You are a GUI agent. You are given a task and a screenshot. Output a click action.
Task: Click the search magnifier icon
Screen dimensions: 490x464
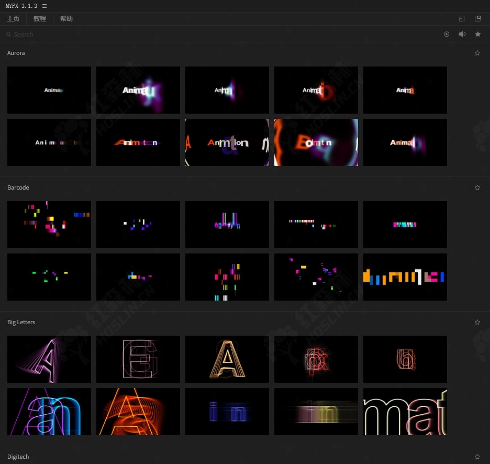click(9, 35)
